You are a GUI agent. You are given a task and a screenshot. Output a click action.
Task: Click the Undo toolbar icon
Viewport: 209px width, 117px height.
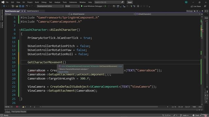click(x=27, y=6)
